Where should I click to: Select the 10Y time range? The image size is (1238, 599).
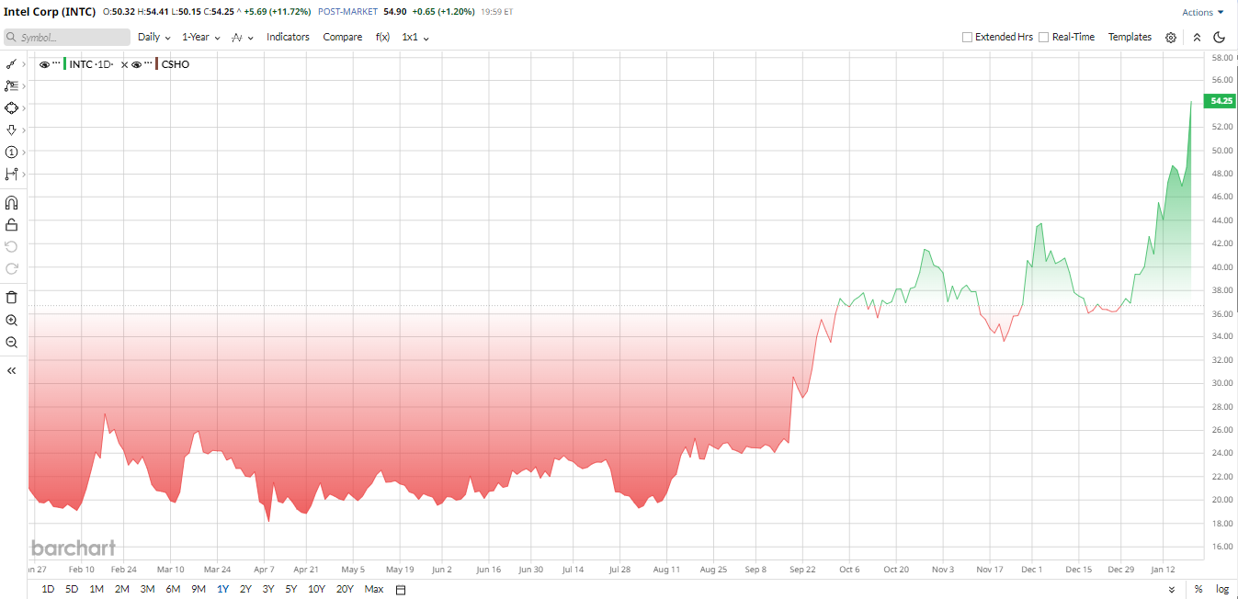click(316, 589)
